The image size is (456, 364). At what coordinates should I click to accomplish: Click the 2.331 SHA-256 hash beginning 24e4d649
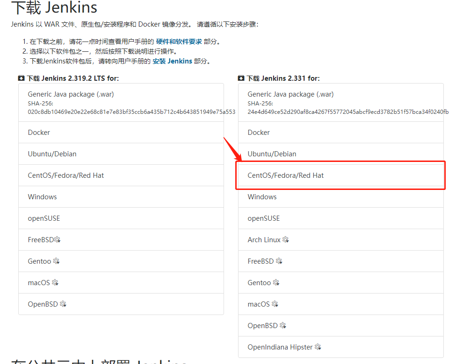(x=348, y=112)
